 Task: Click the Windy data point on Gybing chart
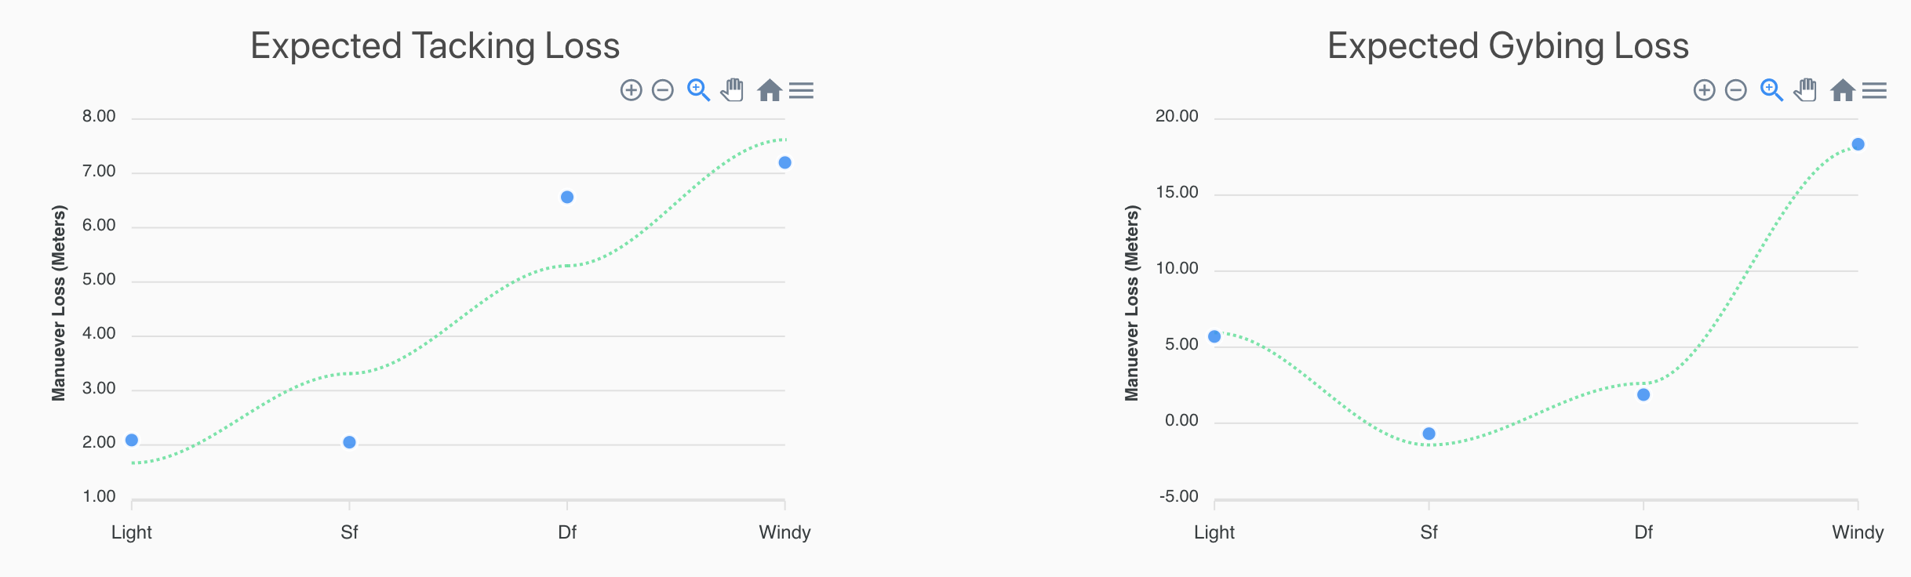click(1858, 144)
